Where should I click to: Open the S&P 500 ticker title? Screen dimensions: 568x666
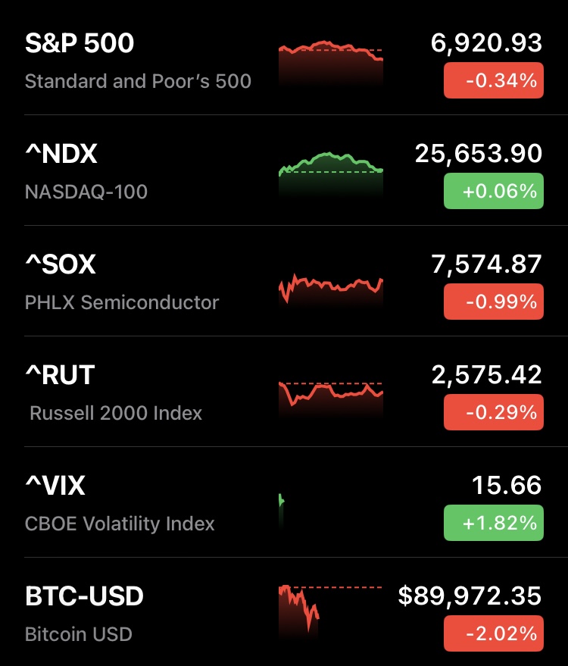pyautogui.click(x=80, y=43)
